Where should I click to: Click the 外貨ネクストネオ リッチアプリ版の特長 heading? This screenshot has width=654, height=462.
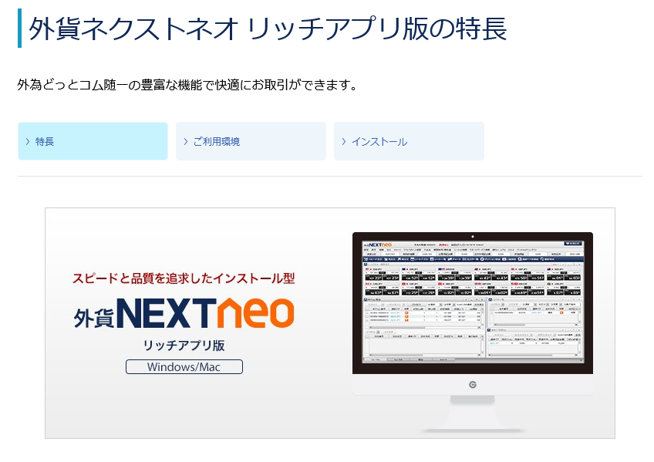[x=268, y=29]
